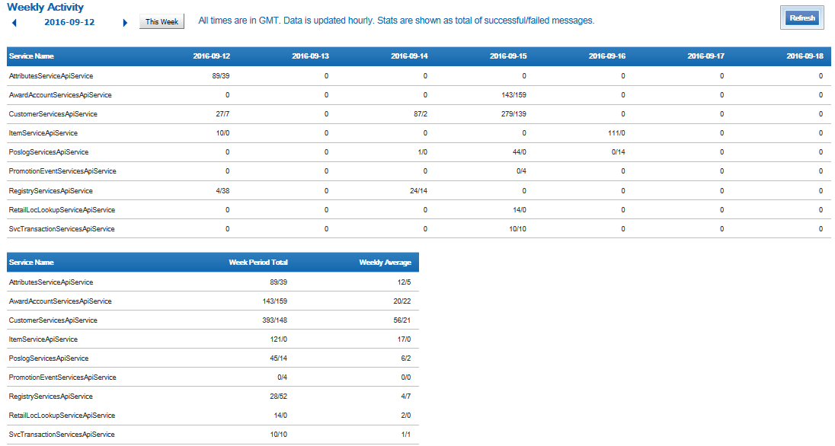Screen dimensions: 835x446
Task: Select PoslogServicesApiService in the daily table
Action: click(x=49, y=152)
